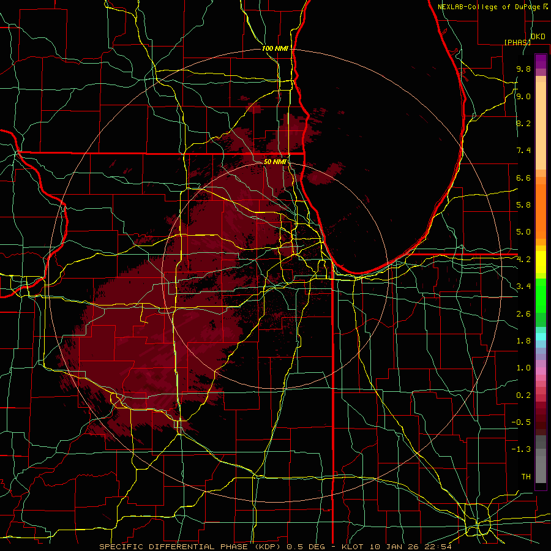The height and width of the screenshot is (551, 551).
Task: Click the bright green color bar segment
Action: (541, 295)
